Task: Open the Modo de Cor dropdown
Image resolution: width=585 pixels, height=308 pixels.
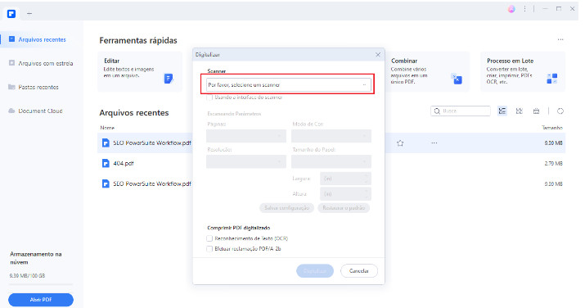Action: [x=331, y=136]
